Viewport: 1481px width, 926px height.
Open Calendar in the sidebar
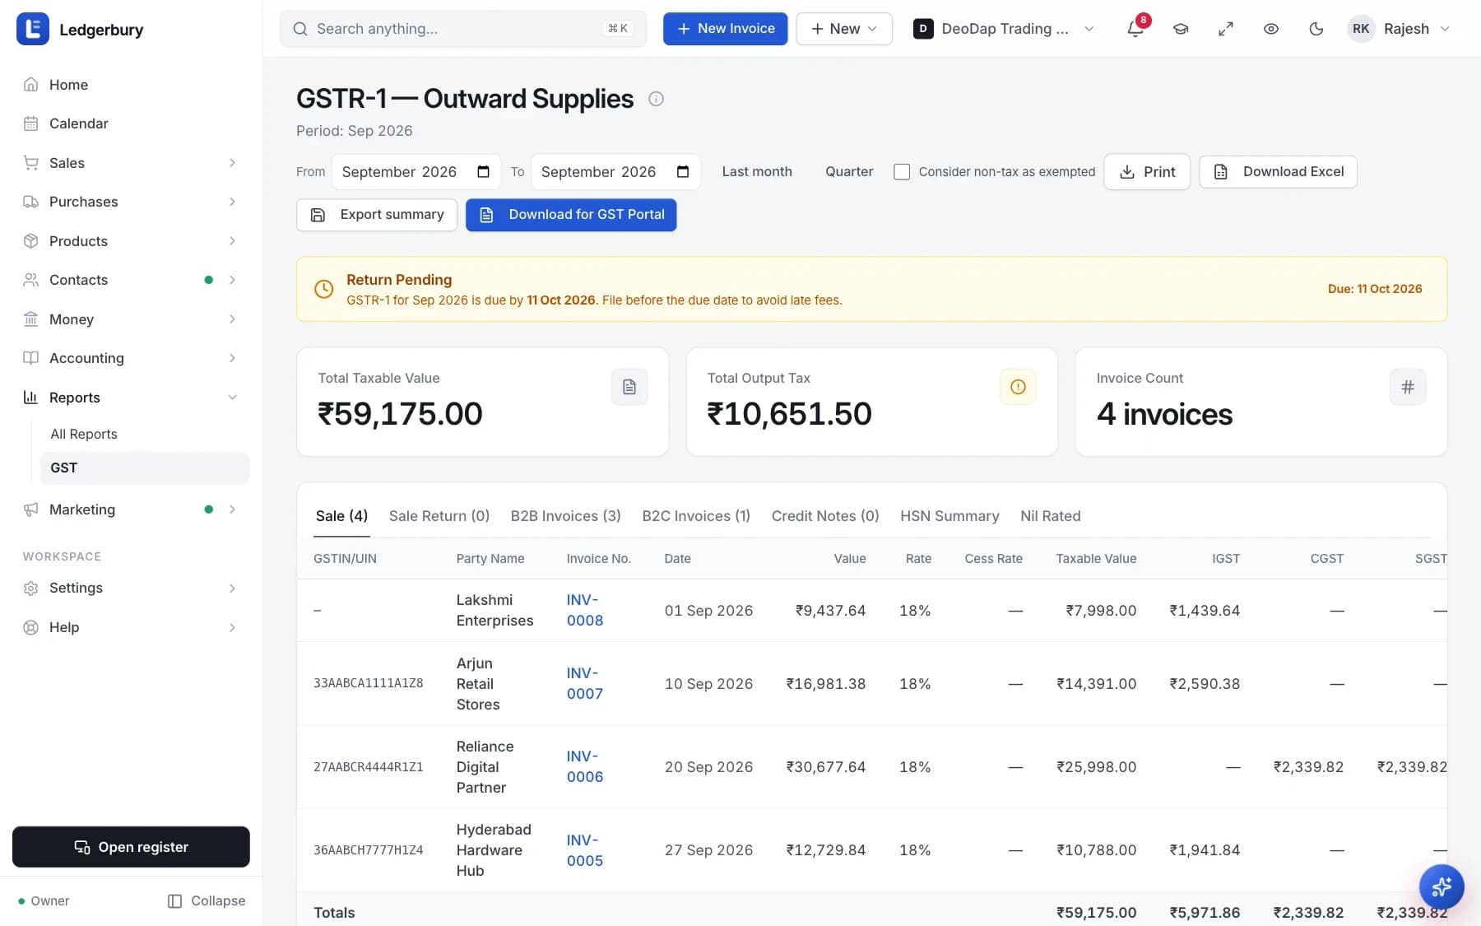132,123
